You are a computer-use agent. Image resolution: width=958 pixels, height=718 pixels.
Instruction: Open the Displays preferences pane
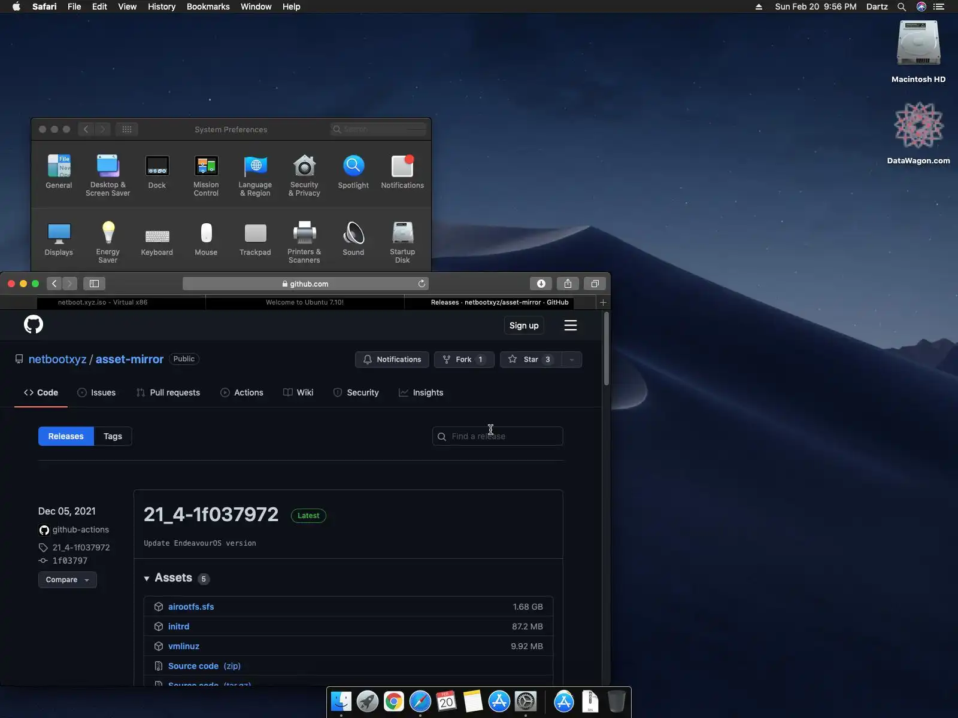point(59,239)
